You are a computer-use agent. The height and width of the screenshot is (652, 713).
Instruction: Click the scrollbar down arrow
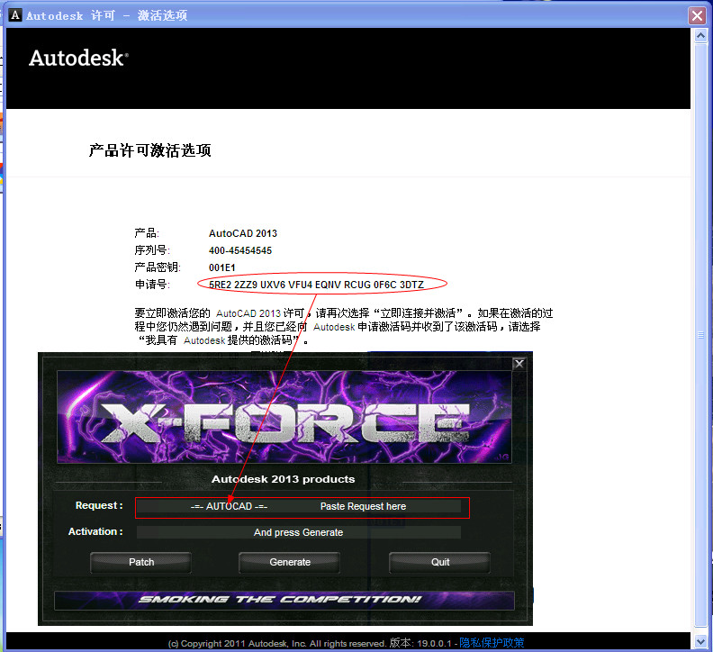(x=700, y=642)
